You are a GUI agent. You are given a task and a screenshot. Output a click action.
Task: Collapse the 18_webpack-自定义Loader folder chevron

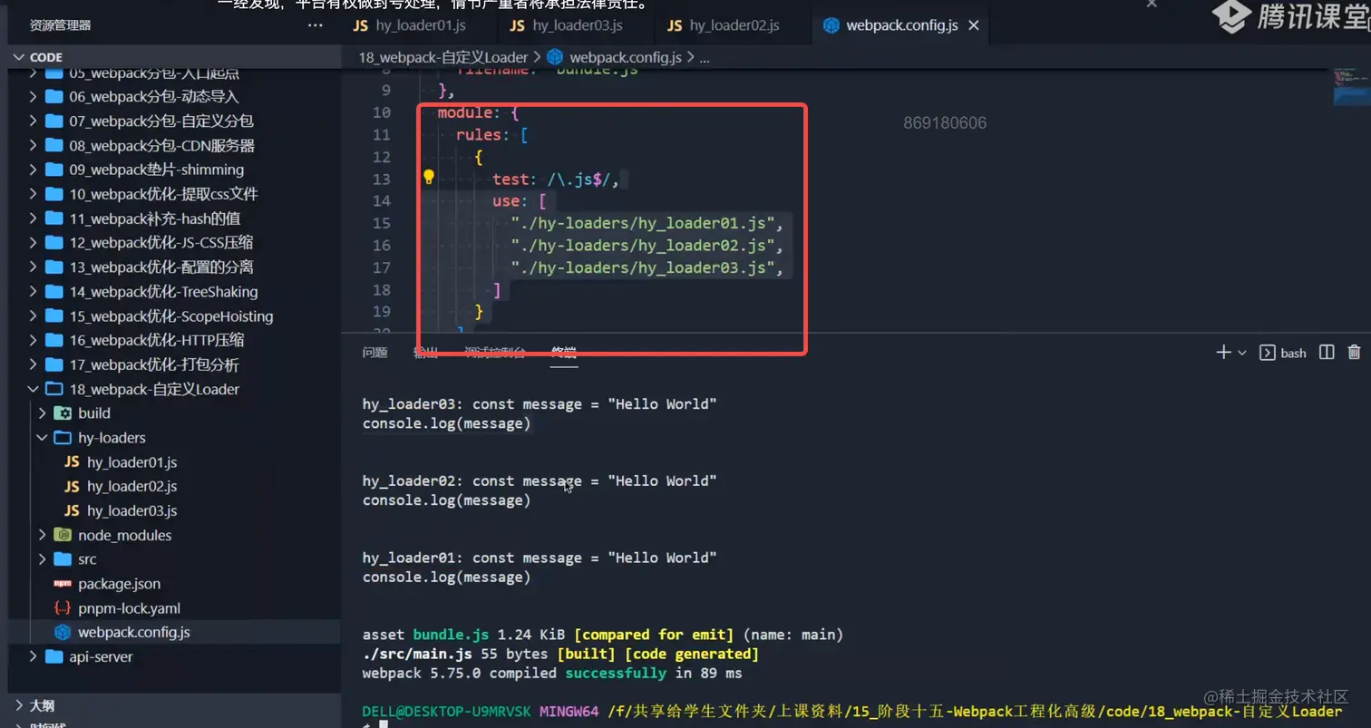point(34,389)
